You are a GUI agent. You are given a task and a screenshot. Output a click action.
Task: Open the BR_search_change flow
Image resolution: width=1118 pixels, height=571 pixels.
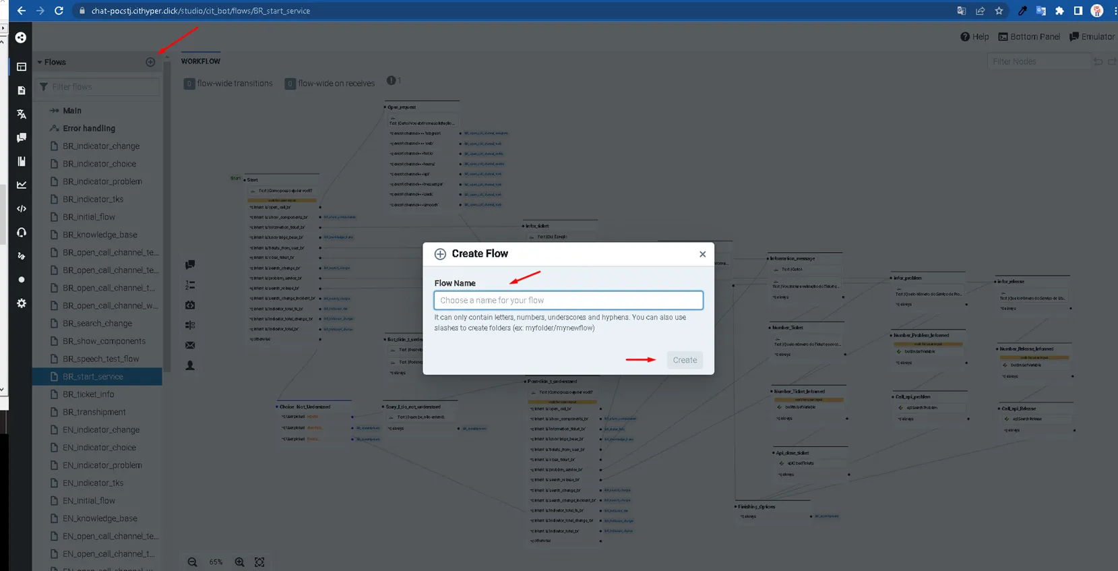[97, 324]
